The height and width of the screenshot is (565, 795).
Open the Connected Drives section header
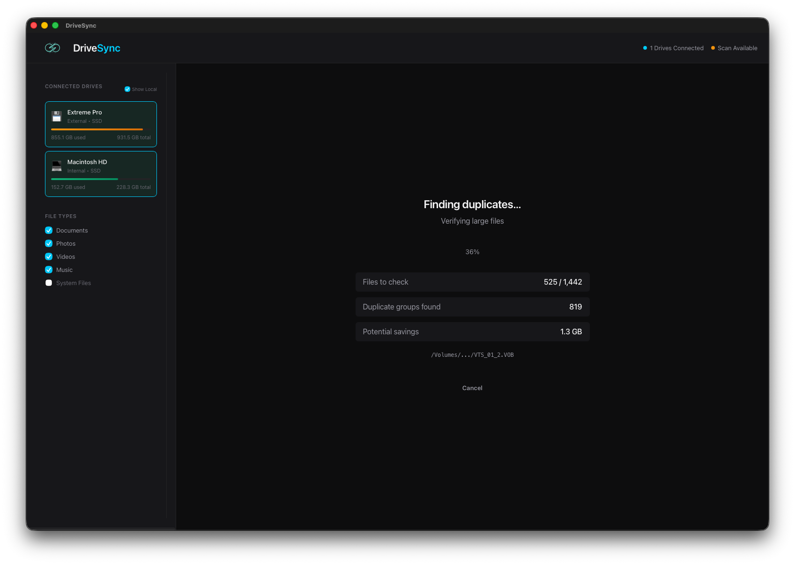[74, 86]
